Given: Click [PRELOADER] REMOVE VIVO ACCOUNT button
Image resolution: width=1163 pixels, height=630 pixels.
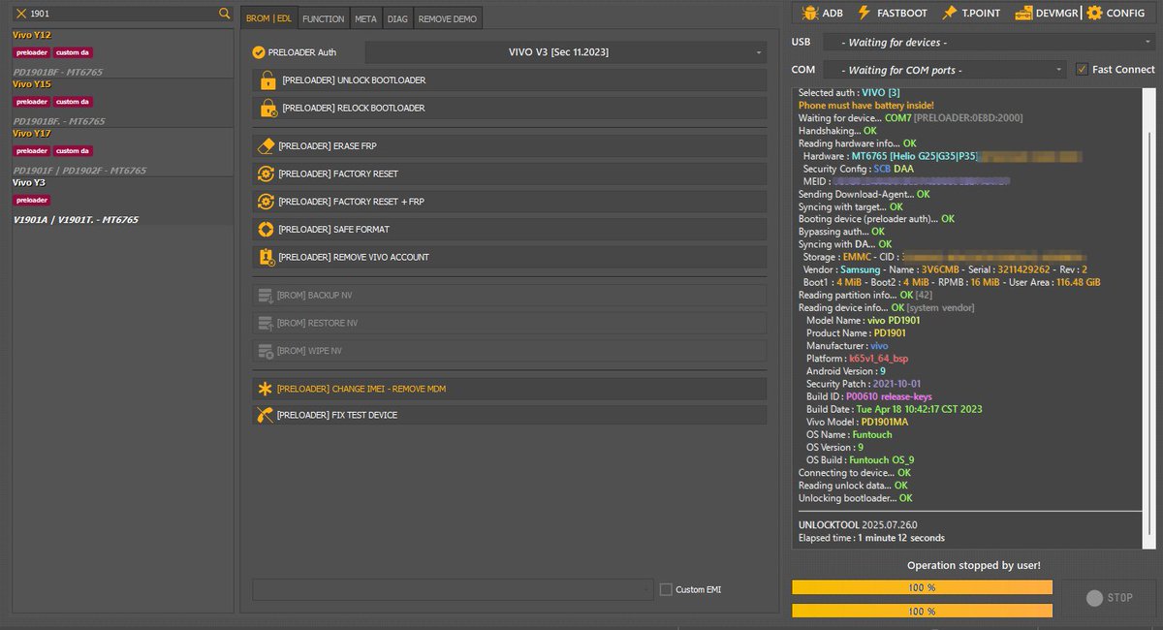Looking at the screenshot, I should (509, 257).
